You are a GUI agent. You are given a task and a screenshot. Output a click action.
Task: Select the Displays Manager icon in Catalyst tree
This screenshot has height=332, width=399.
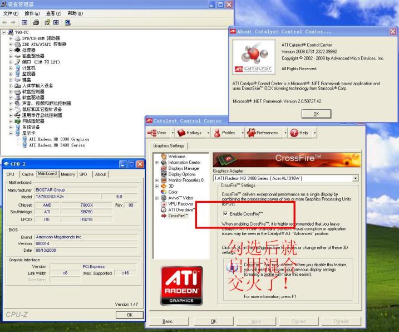[x=164, y=168]
